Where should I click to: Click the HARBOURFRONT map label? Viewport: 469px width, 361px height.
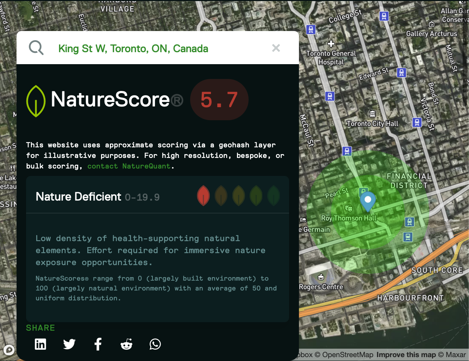[x=411, y=298]
